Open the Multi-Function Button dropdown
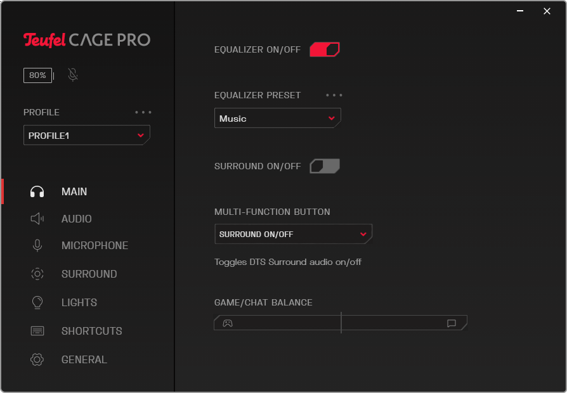567x393 pixels. [293, 234]
